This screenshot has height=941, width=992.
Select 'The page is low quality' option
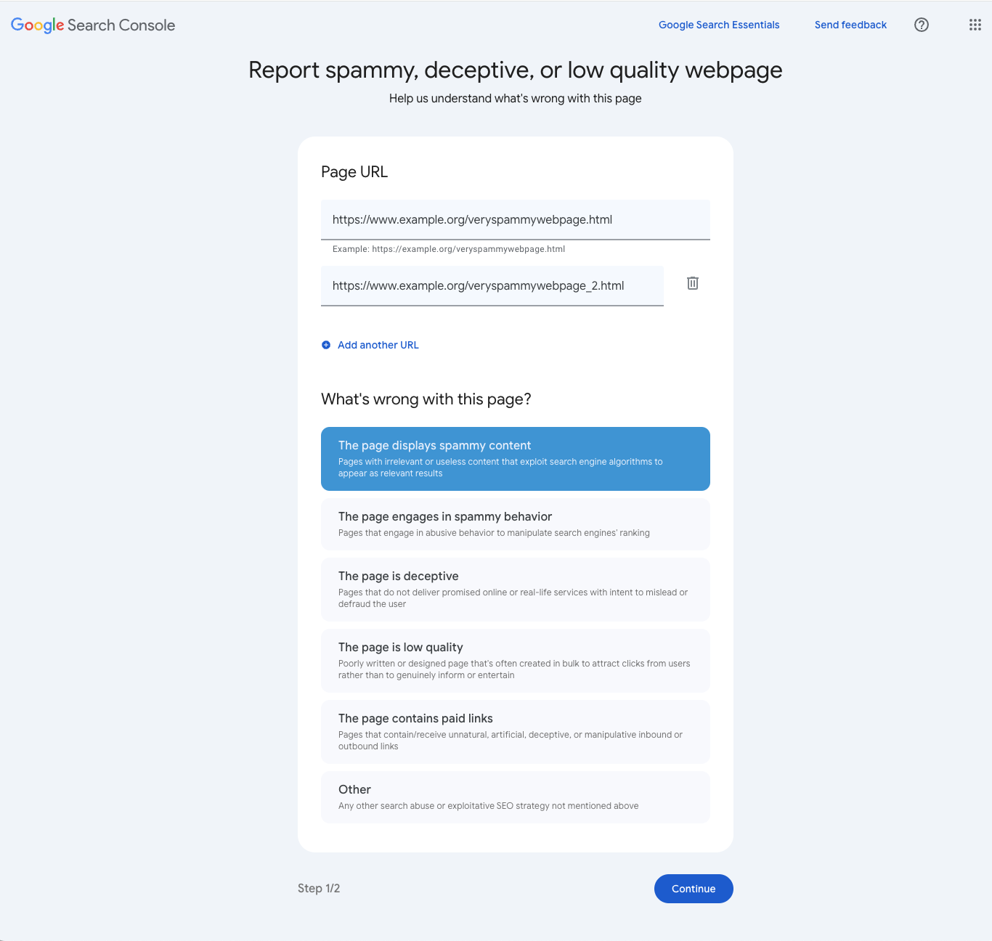pyautogui.click(x=515, y=660)
